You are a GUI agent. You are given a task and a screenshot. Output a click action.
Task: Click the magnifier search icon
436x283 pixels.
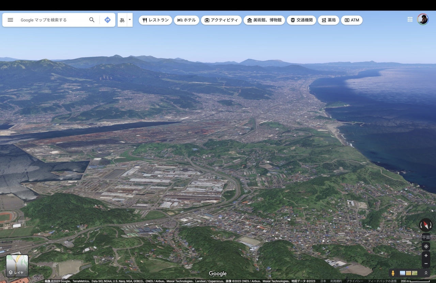pos(92,20)
